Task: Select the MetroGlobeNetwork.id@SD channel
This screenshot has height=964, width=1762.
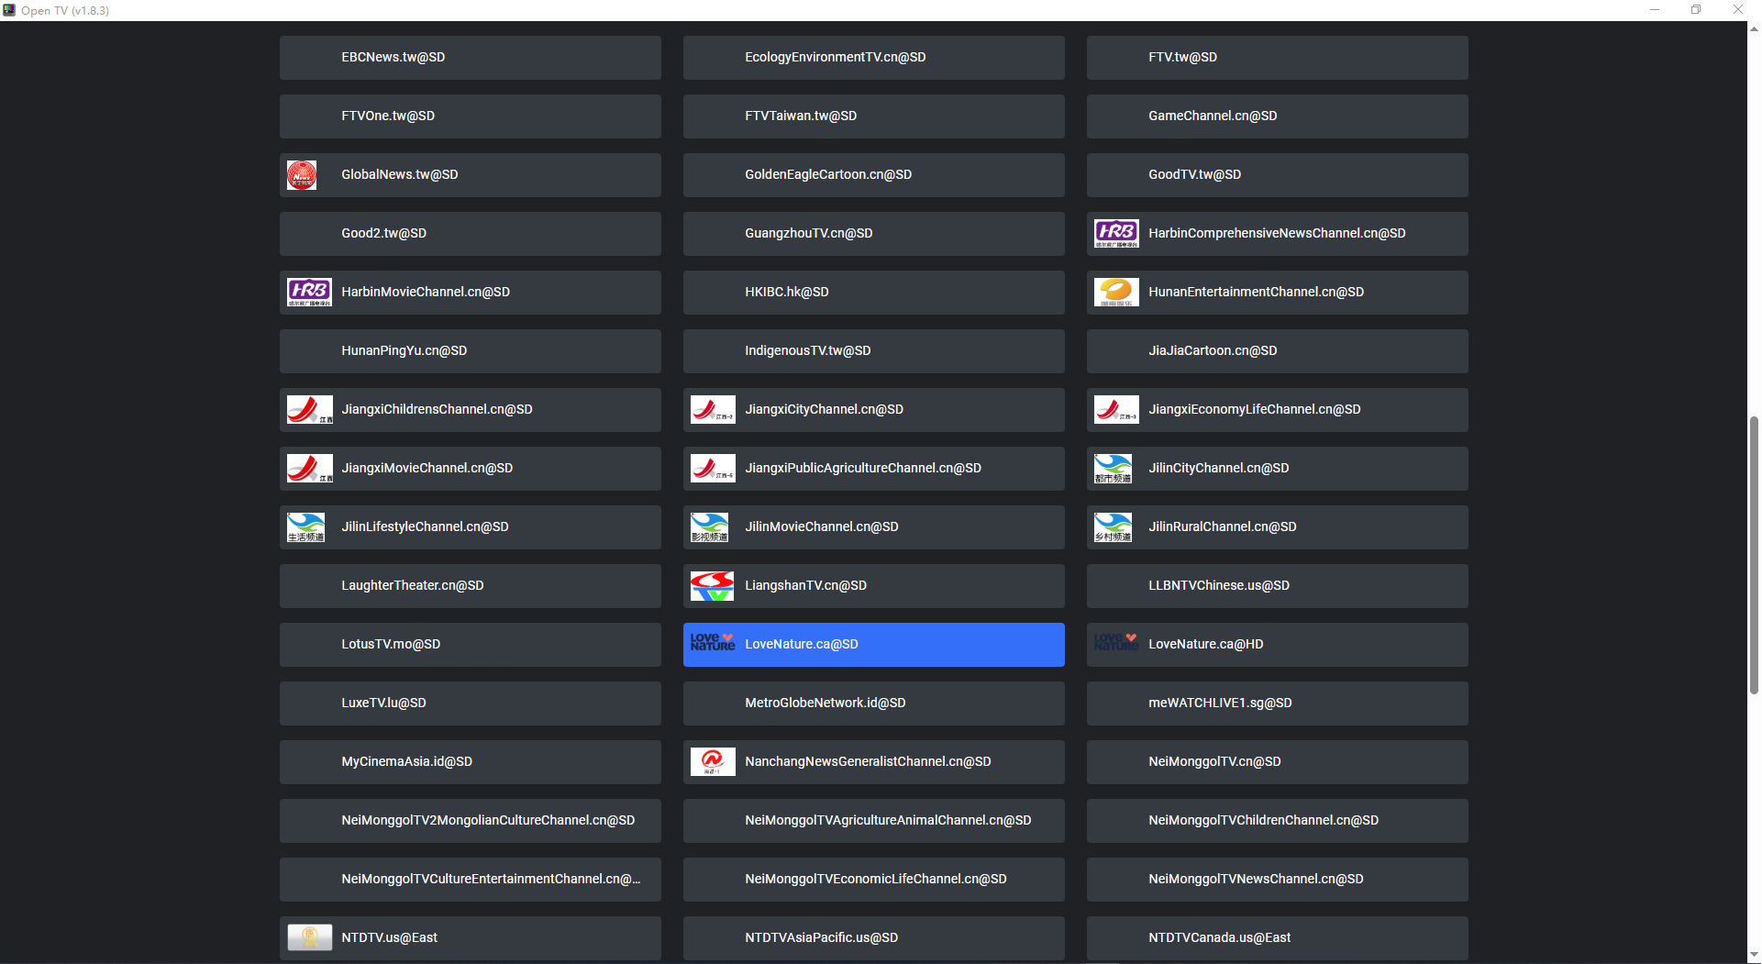Action: coord(873,704)
